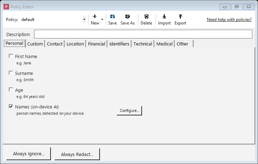Screen dimensions: 258x164
Task: Click the New policy plus icon
Action: pos(95,16)
